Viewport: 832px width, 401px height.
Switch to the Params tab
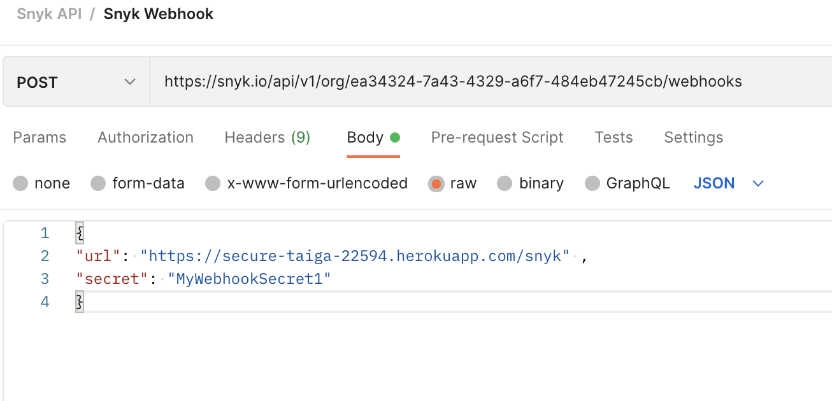(39, 137)
